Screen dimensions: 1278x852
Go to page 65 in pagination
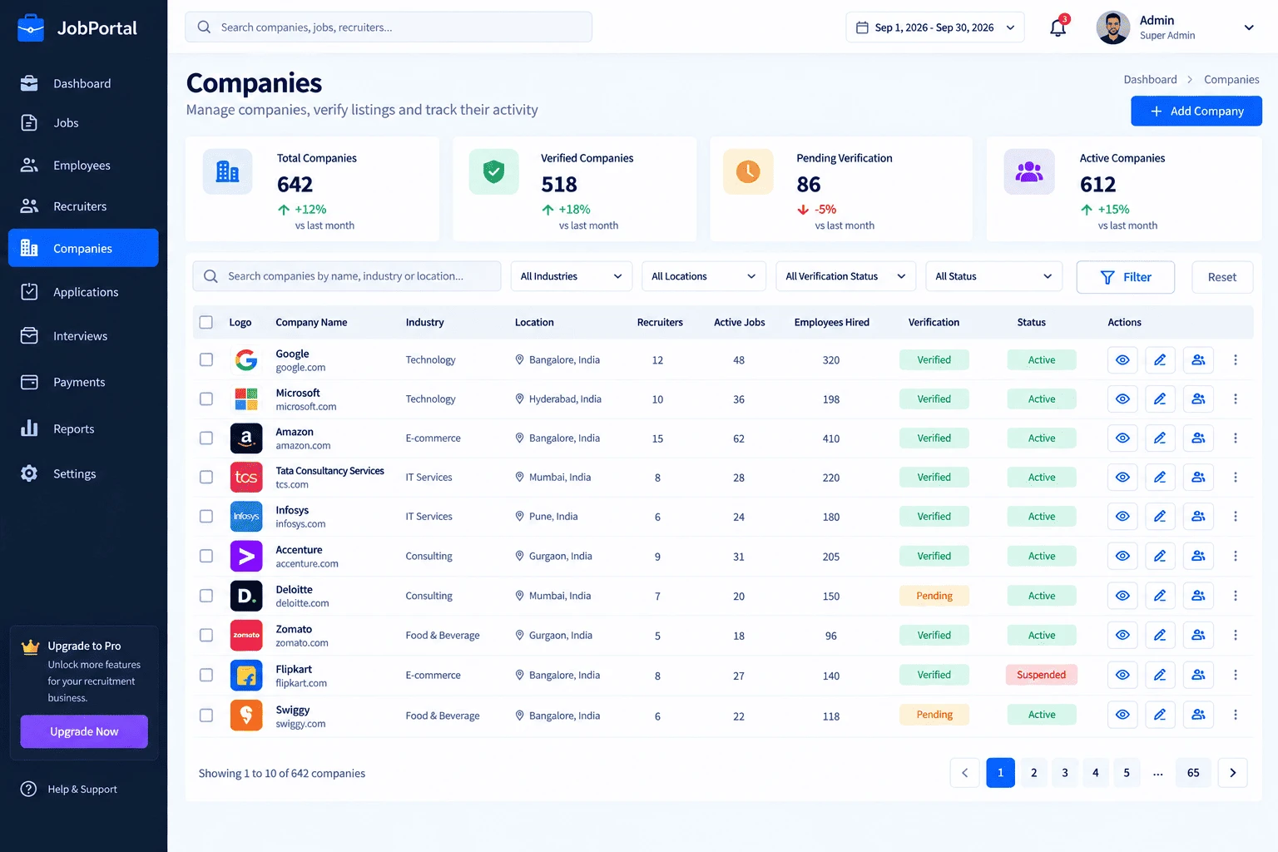pyautogui.click(x=1193, y=773)
